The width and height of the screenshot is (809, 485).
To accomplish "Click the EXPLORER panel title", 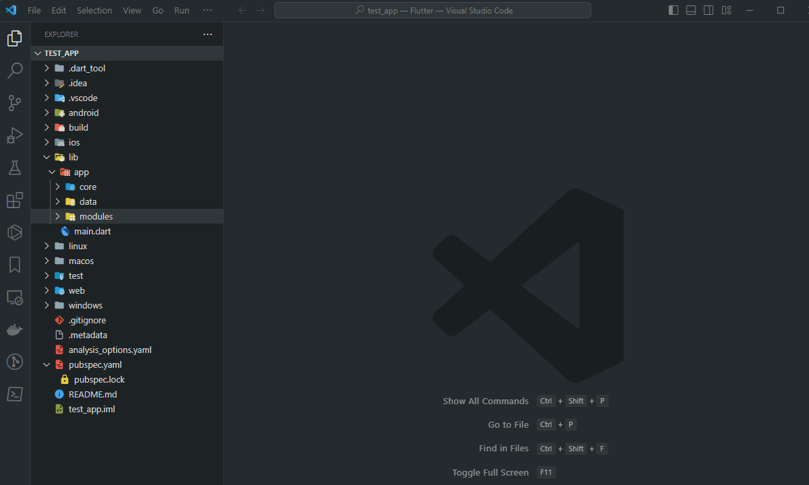I will pyautogui.click(x=61, y=34).
